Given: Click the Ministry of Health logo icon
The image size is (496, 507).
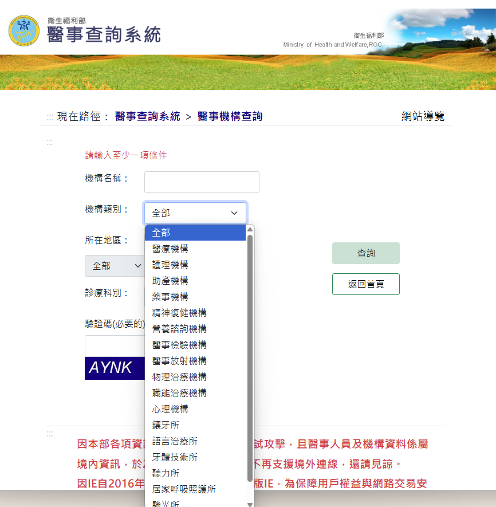Looking at the screenshot, I should [24, 30].
